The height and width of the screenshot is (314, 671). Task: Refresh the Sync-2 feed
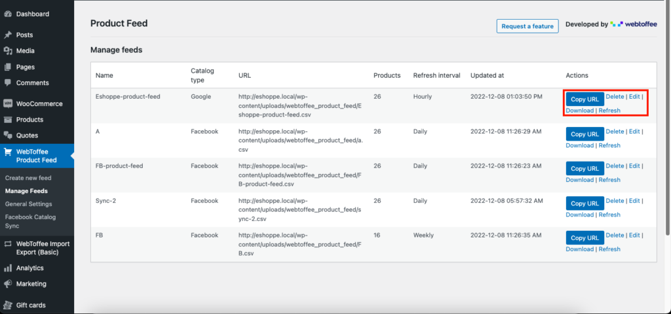[609, 215]
